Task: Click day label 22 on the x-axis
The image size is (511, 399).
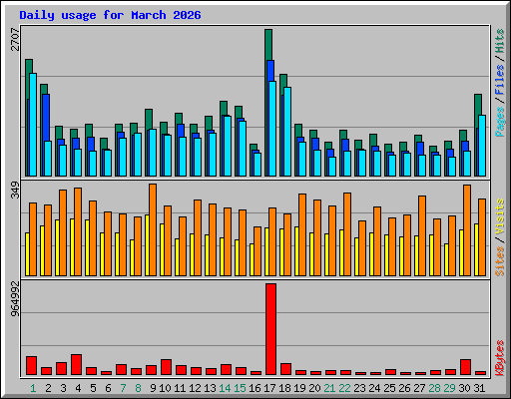Action: point(344,388)
